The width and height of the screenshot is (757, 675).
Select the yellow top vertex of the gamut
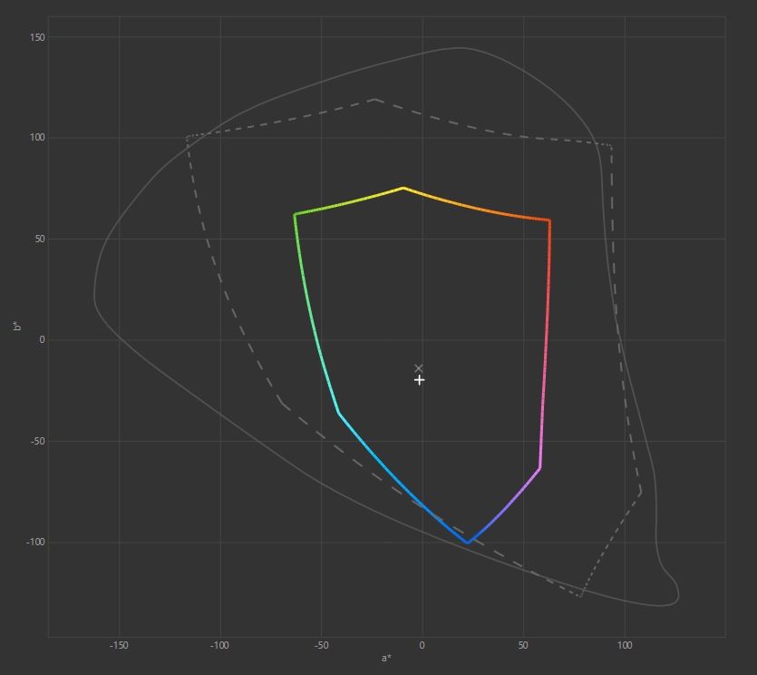403,188
